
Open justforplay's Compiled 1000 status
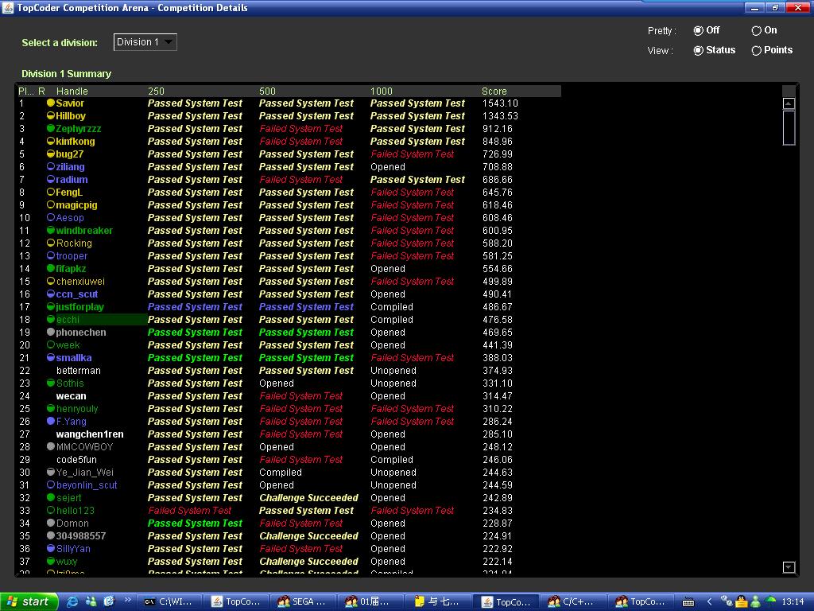[392, 306]
